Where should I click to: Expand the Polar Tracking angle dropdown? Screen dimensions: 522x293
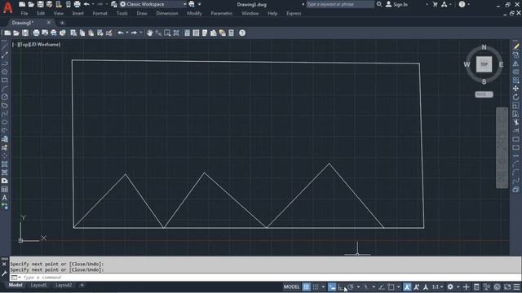click(x=358, y=287)
